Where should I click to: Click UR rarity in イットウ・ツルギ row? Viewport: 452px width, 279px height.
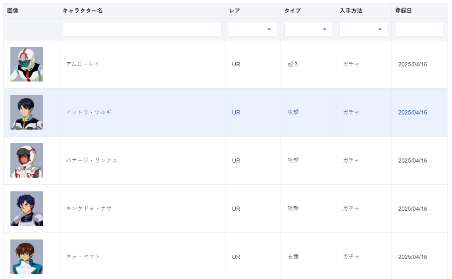coord(236,112)
